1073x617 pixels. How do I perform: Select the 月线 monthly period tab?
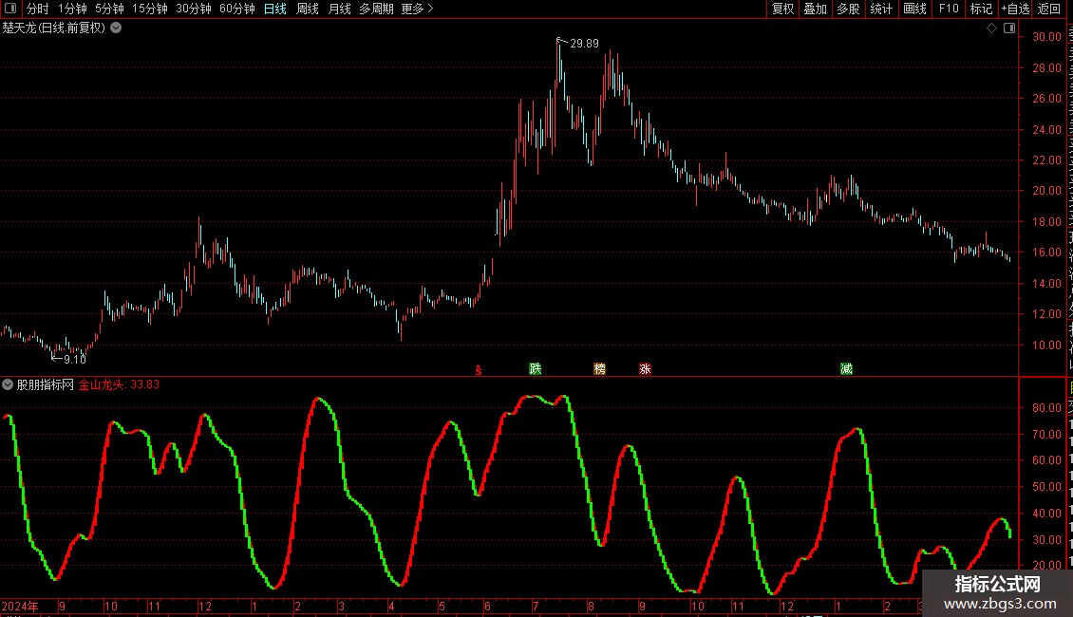pyautogui.click(x=339, y=9)
